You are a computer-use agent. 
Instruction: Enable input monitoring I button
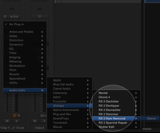(14, 116)
